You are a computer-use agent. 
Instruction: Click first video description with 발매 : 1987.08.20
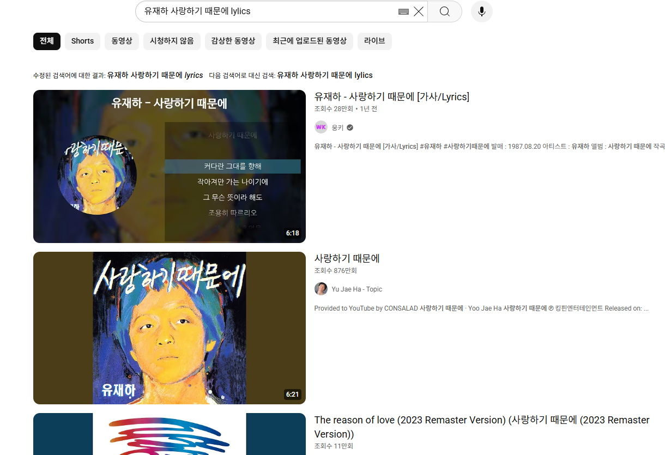coord(489,147)
